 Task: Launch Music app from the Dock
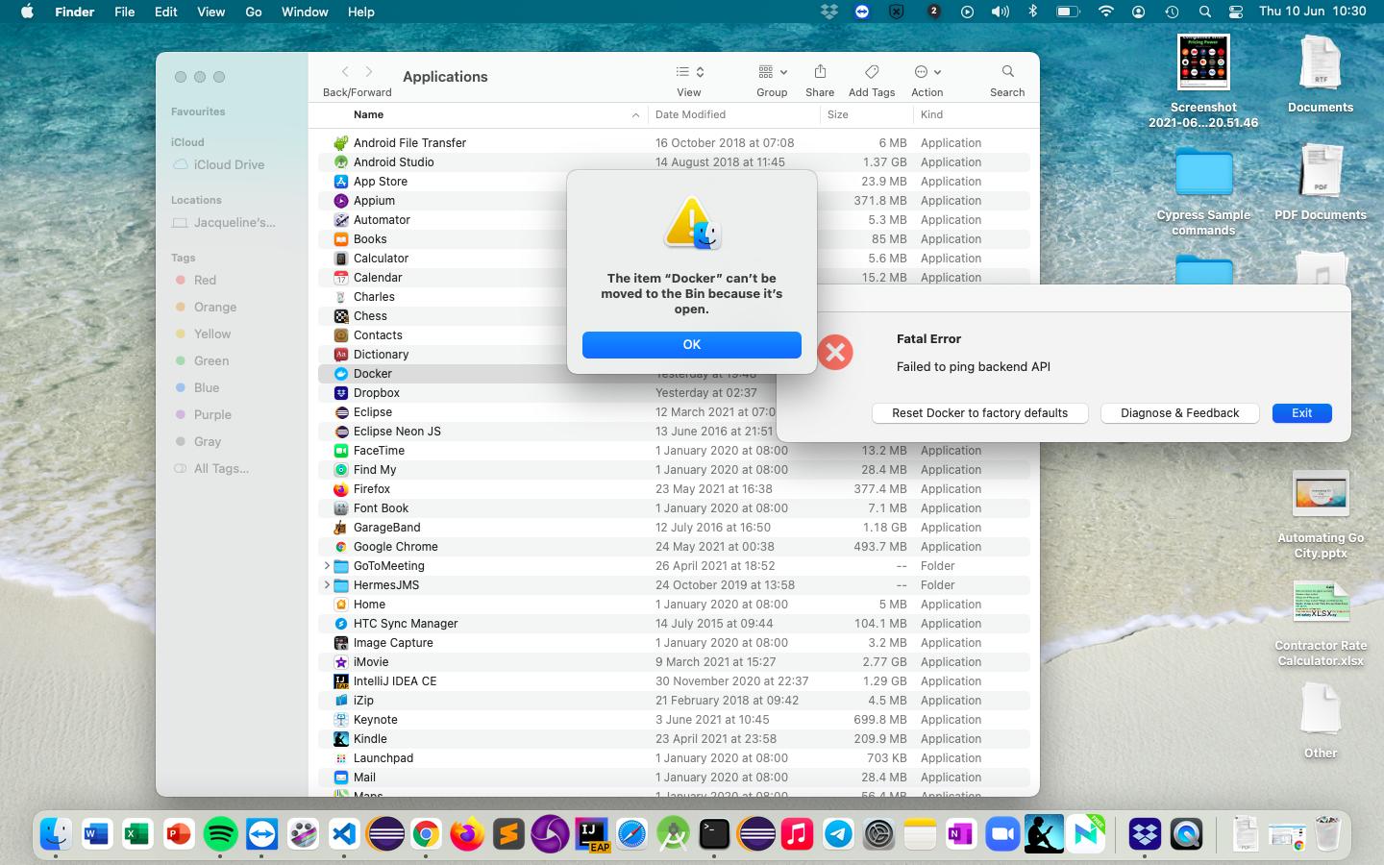(x=797, y=834)
